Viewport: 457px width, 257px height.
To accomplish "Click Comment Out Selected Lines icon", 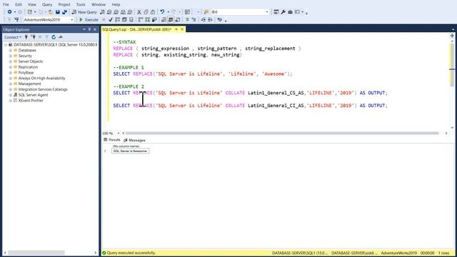I will (x=187, y=20).
